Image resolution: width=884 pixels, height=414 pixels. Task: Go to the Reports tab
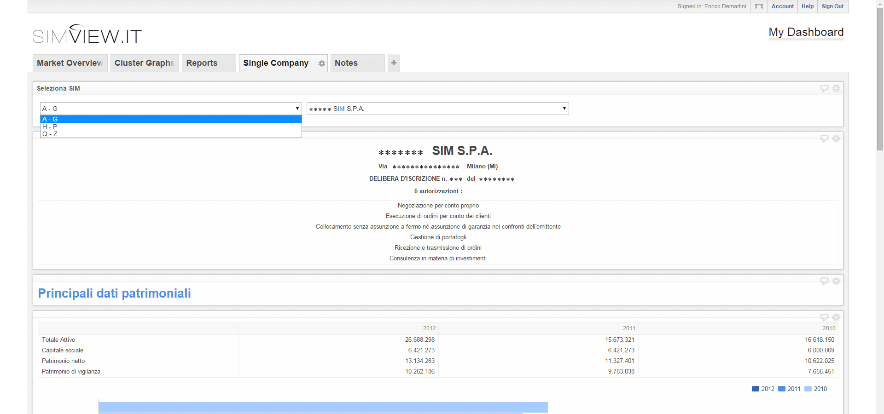click(202, 63)
